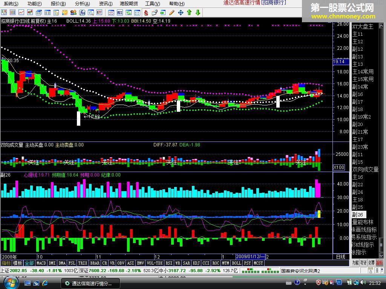Select the TRIX indicator tab
This screenshot has height=289, width=386.
click(83, 263)
